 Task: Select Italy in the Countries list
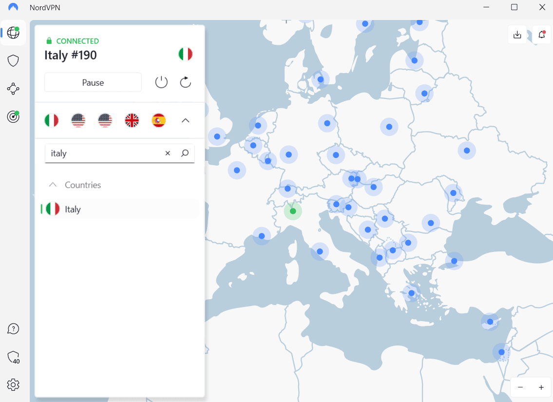120,209
